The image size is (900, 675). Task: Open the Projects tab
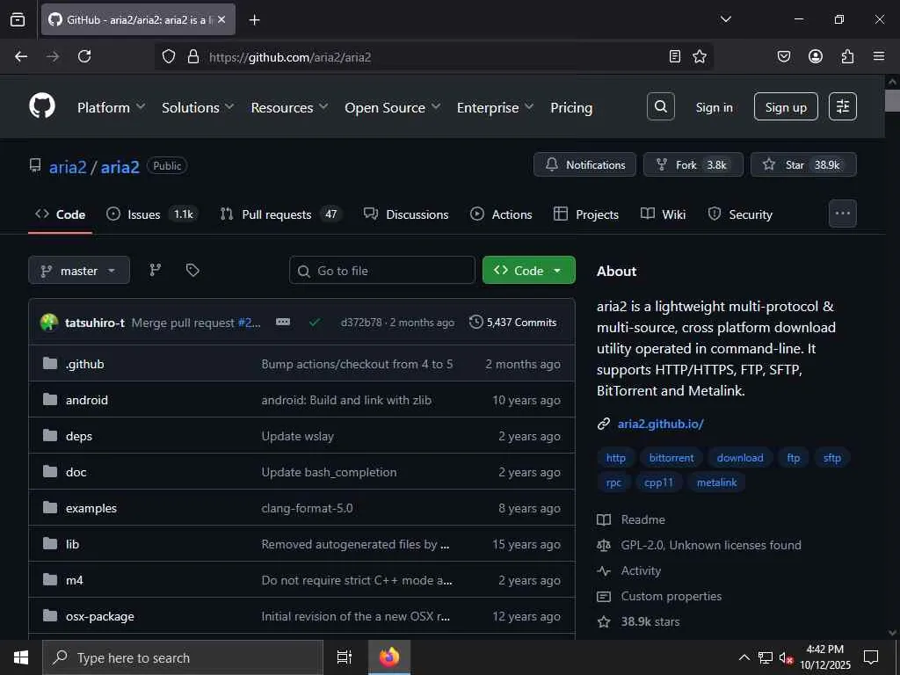click(x=586, y=214)
